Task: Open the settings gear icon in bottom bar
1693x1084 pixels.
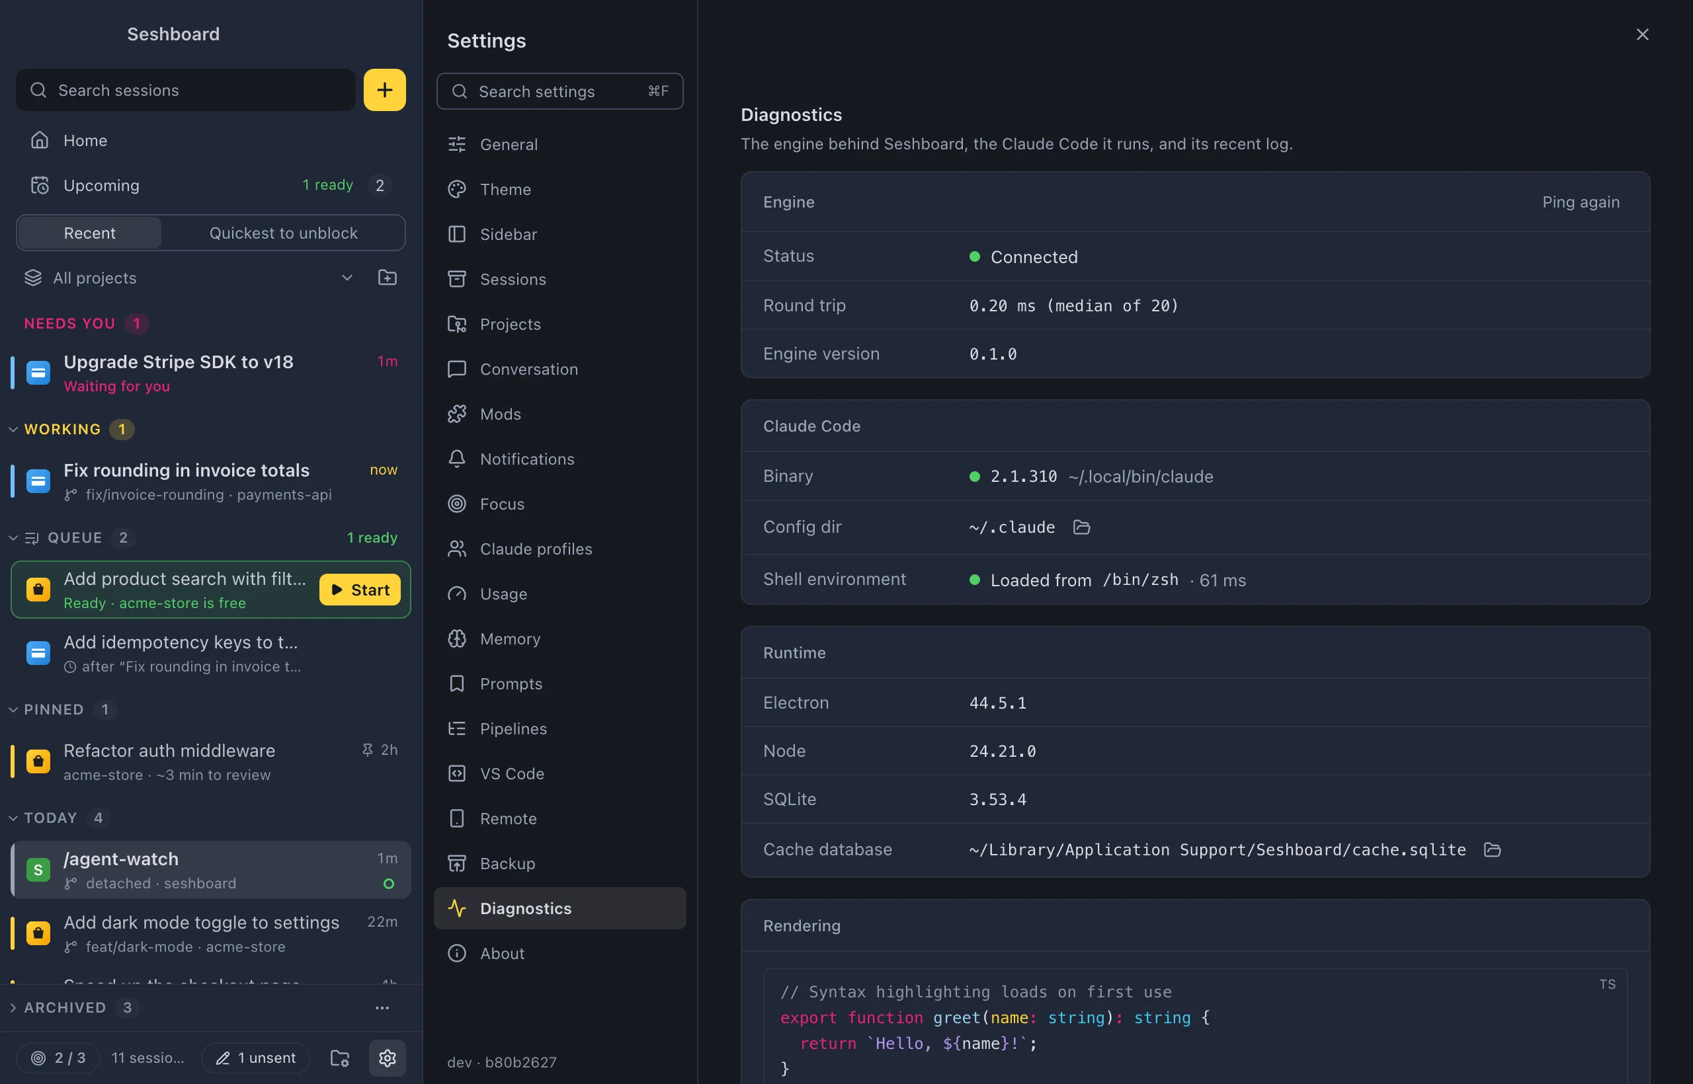Action: click(388, 1058)
